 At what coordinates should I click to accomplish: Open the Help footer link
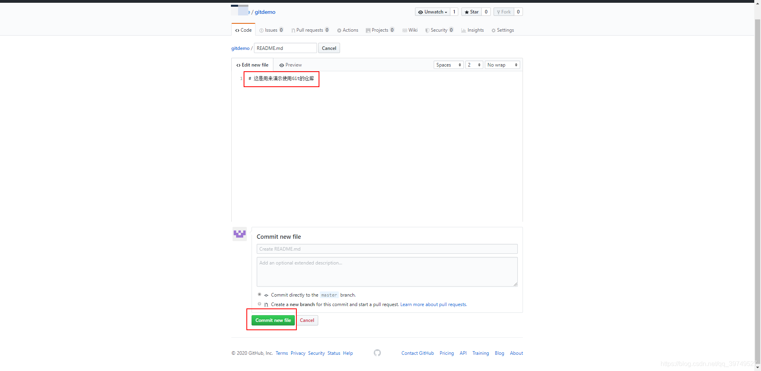point(348,353)
